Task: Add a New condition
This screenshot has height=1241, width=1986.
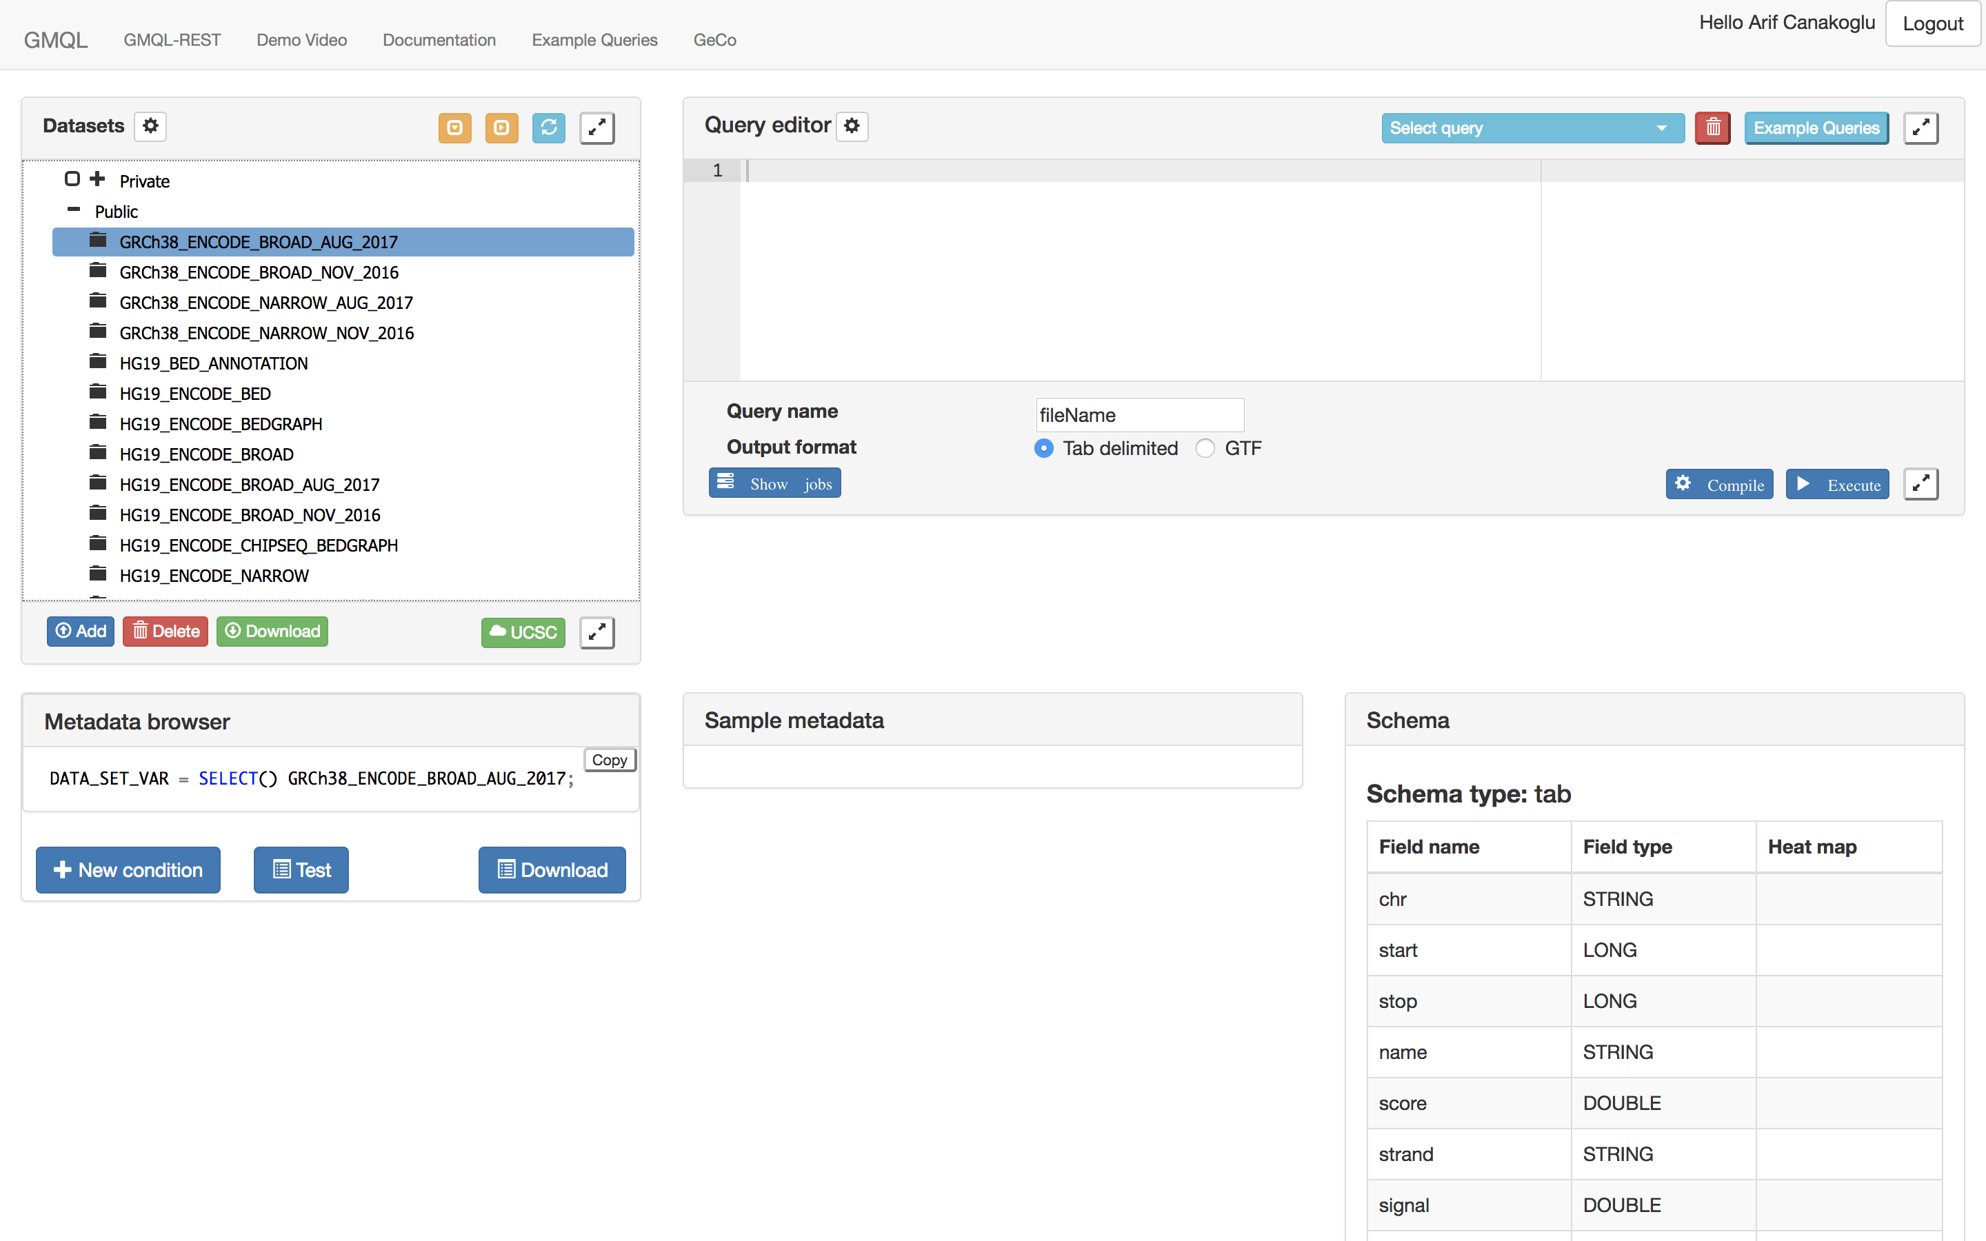Action: pos(128,870)
